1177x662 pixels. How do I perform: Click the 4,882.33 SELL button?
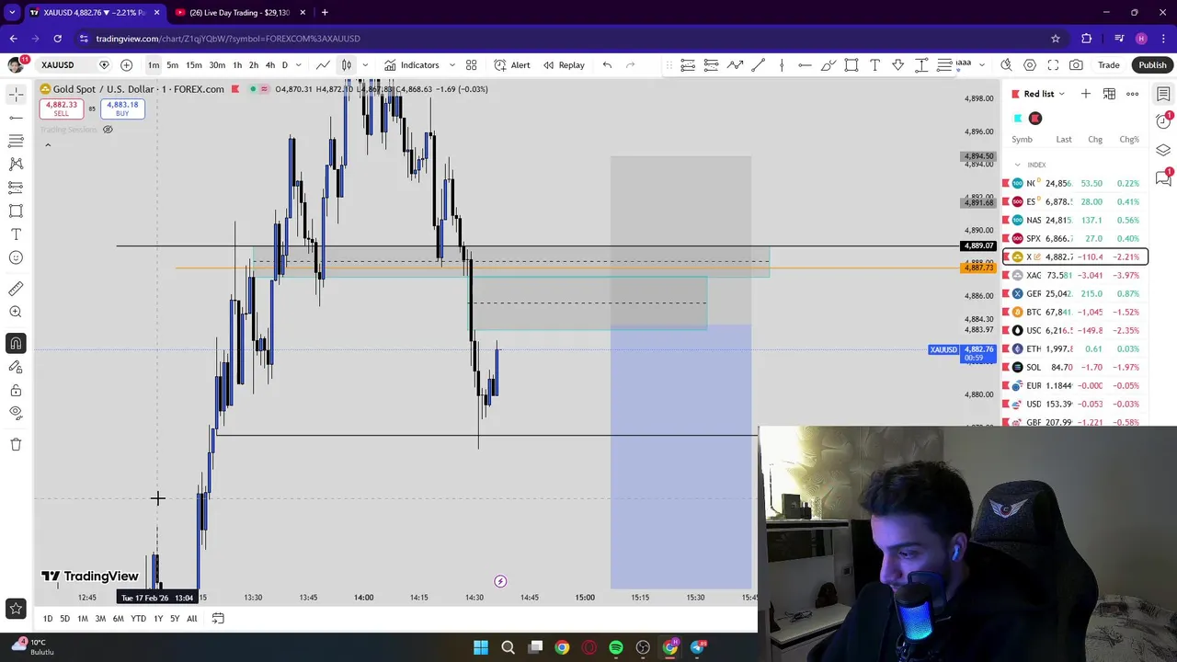[x=61, y=108]
